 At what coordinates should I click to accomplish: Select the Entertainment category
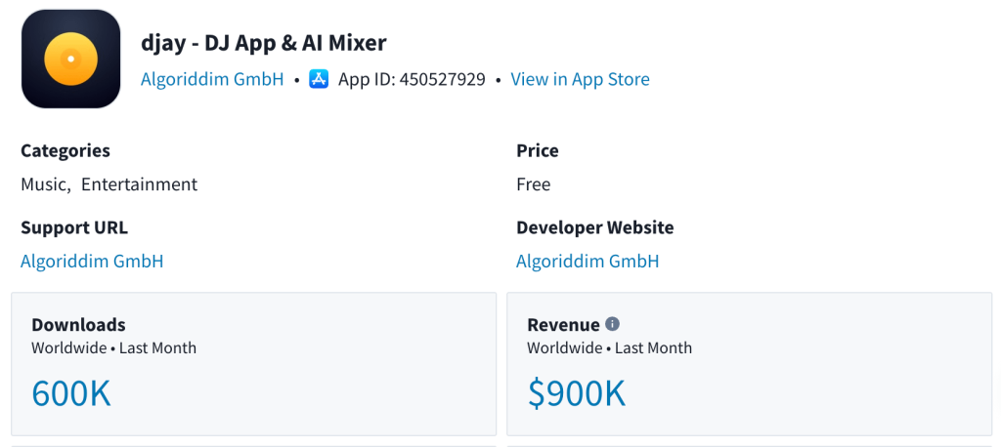139,184
